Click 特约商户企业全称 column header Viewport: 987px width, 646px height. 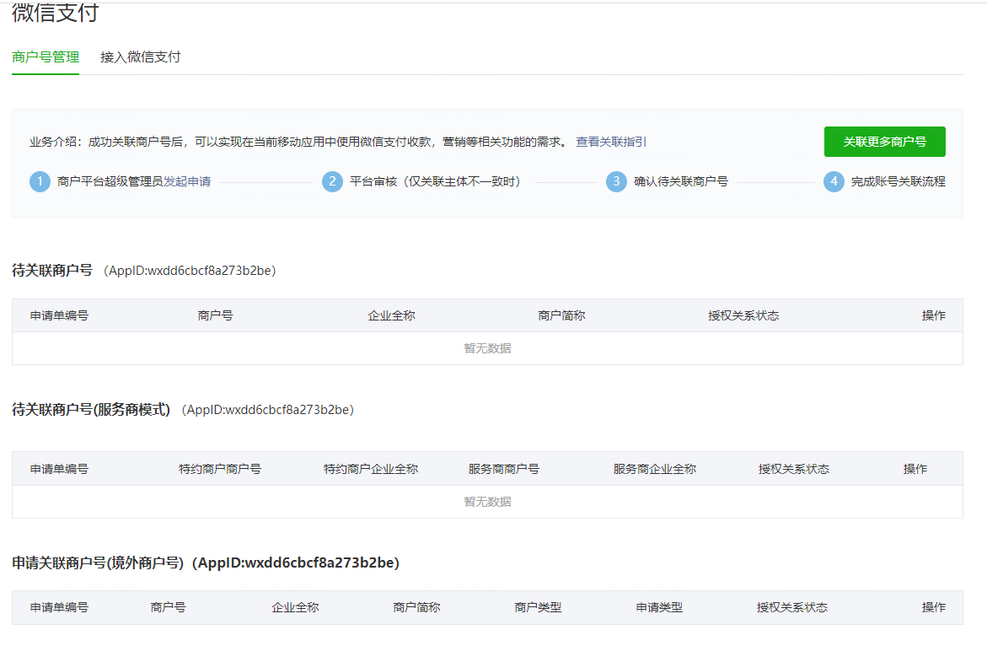(371, 469)
